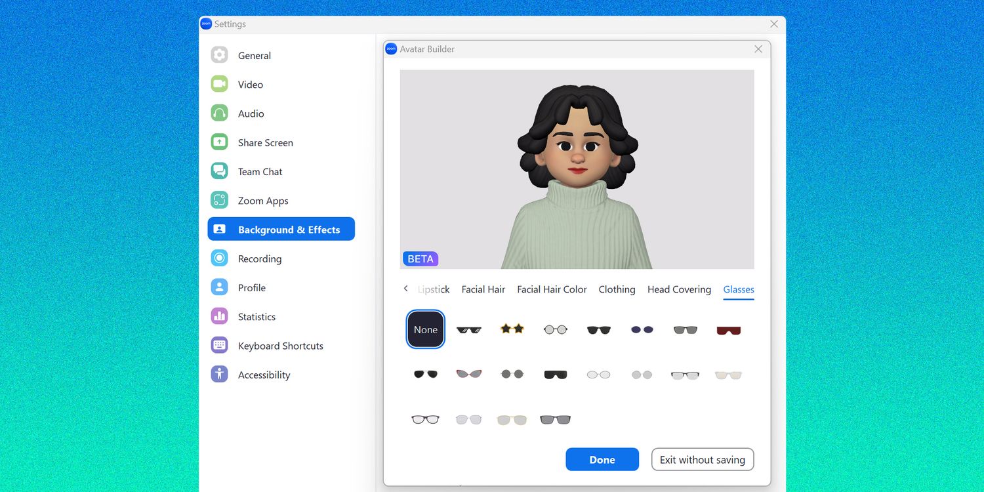
Task: Go to Recording settings
Action: click(x=259, y=258)
